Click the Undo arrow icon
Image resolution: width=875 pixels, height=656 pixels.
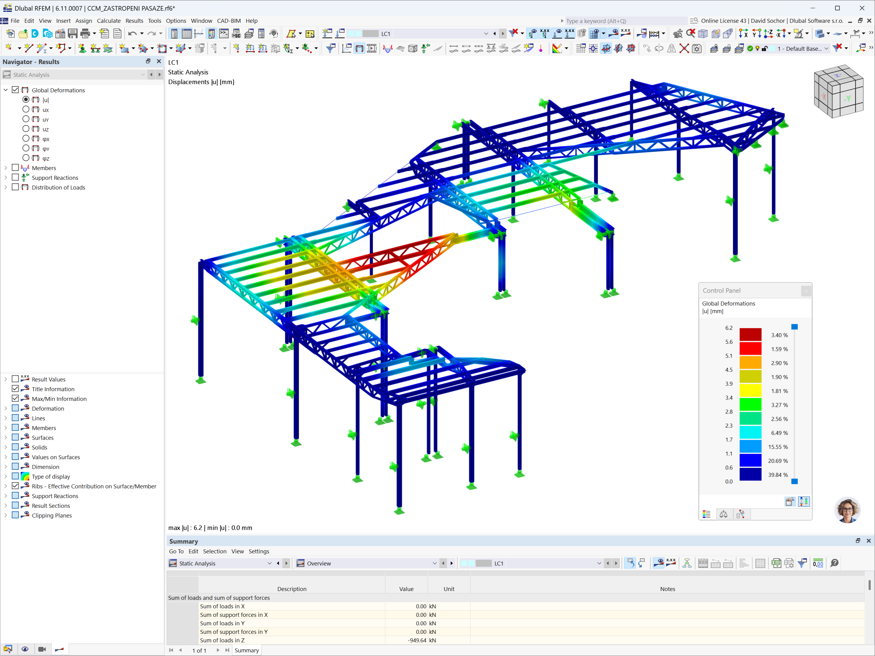pyautogui.click(x=132, y=34)
